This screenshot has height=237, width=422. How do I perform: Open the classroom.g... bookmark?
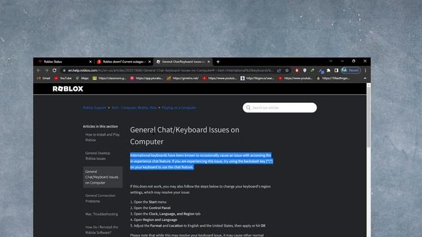pyautogui.click(x=109, y=78)
